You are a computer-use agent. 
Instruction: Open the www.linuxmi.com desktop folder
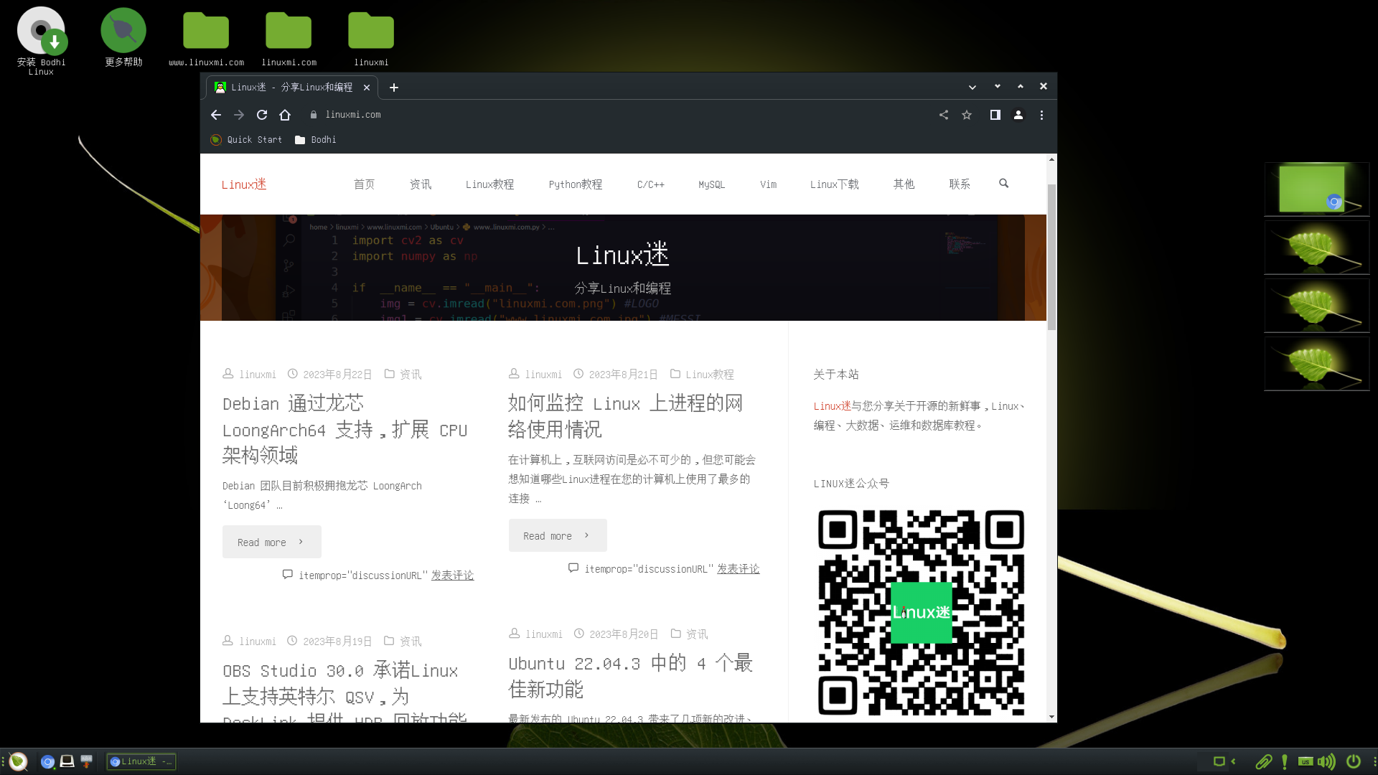pos(206,39)
